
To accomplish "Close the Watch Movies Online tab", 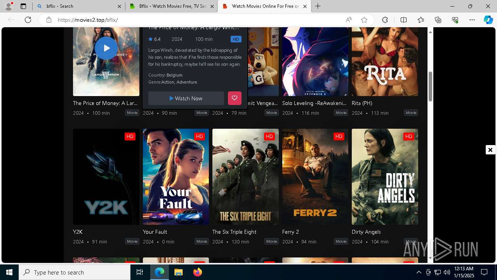I will [x=305, y=6].
